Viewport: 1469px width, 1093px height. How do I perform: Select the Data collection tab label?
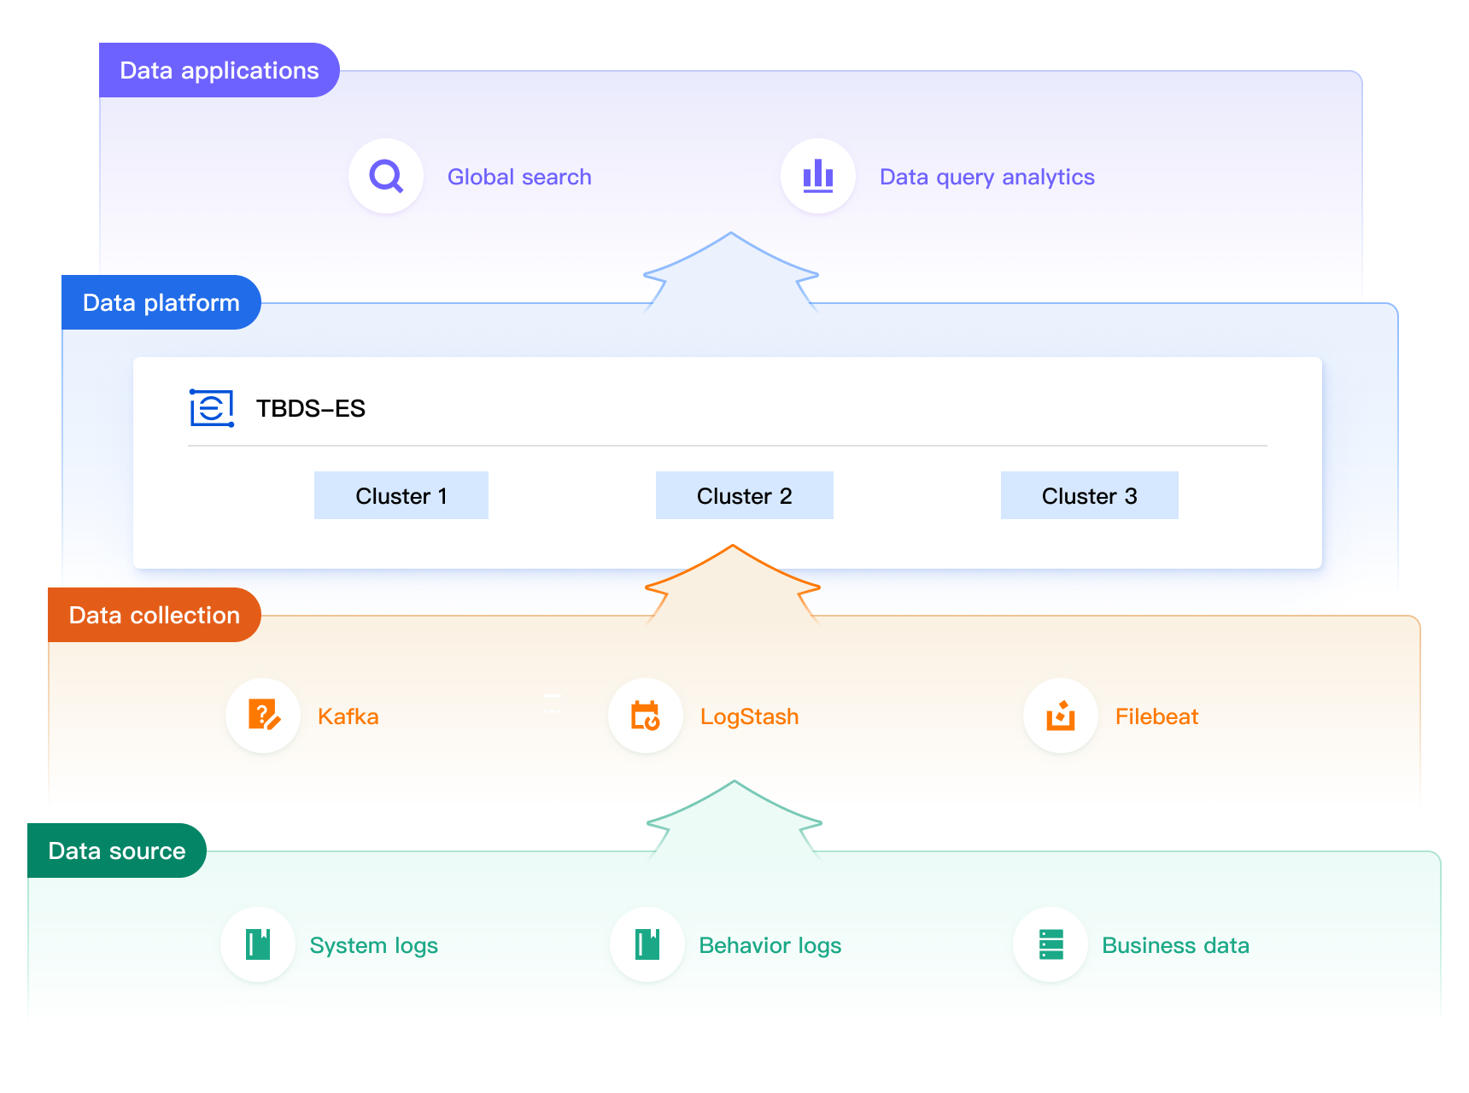[x=154, y=615]
